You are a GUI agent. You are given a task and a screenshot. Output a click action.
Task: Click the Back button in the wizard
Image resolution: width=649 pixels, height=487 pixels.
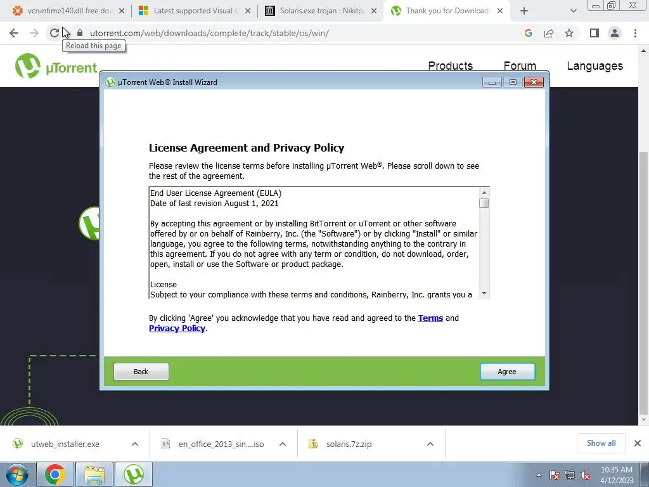[141, 372]
